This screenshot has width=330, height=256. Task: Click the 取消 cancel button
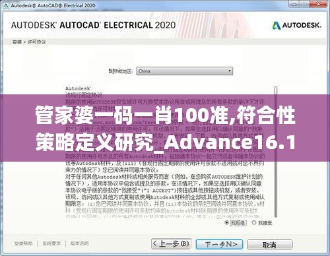270,245
